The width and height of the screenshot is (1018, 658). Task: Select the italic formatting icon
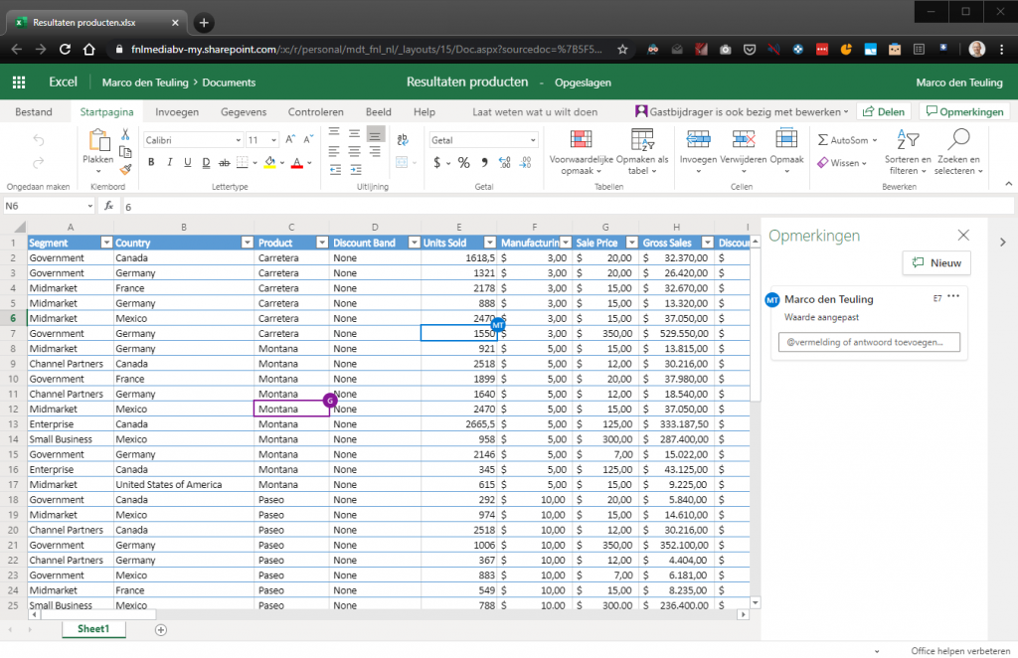pos(169,161)
